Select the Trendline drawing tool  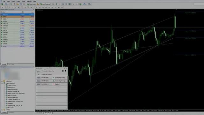click(x=16, y=7)
